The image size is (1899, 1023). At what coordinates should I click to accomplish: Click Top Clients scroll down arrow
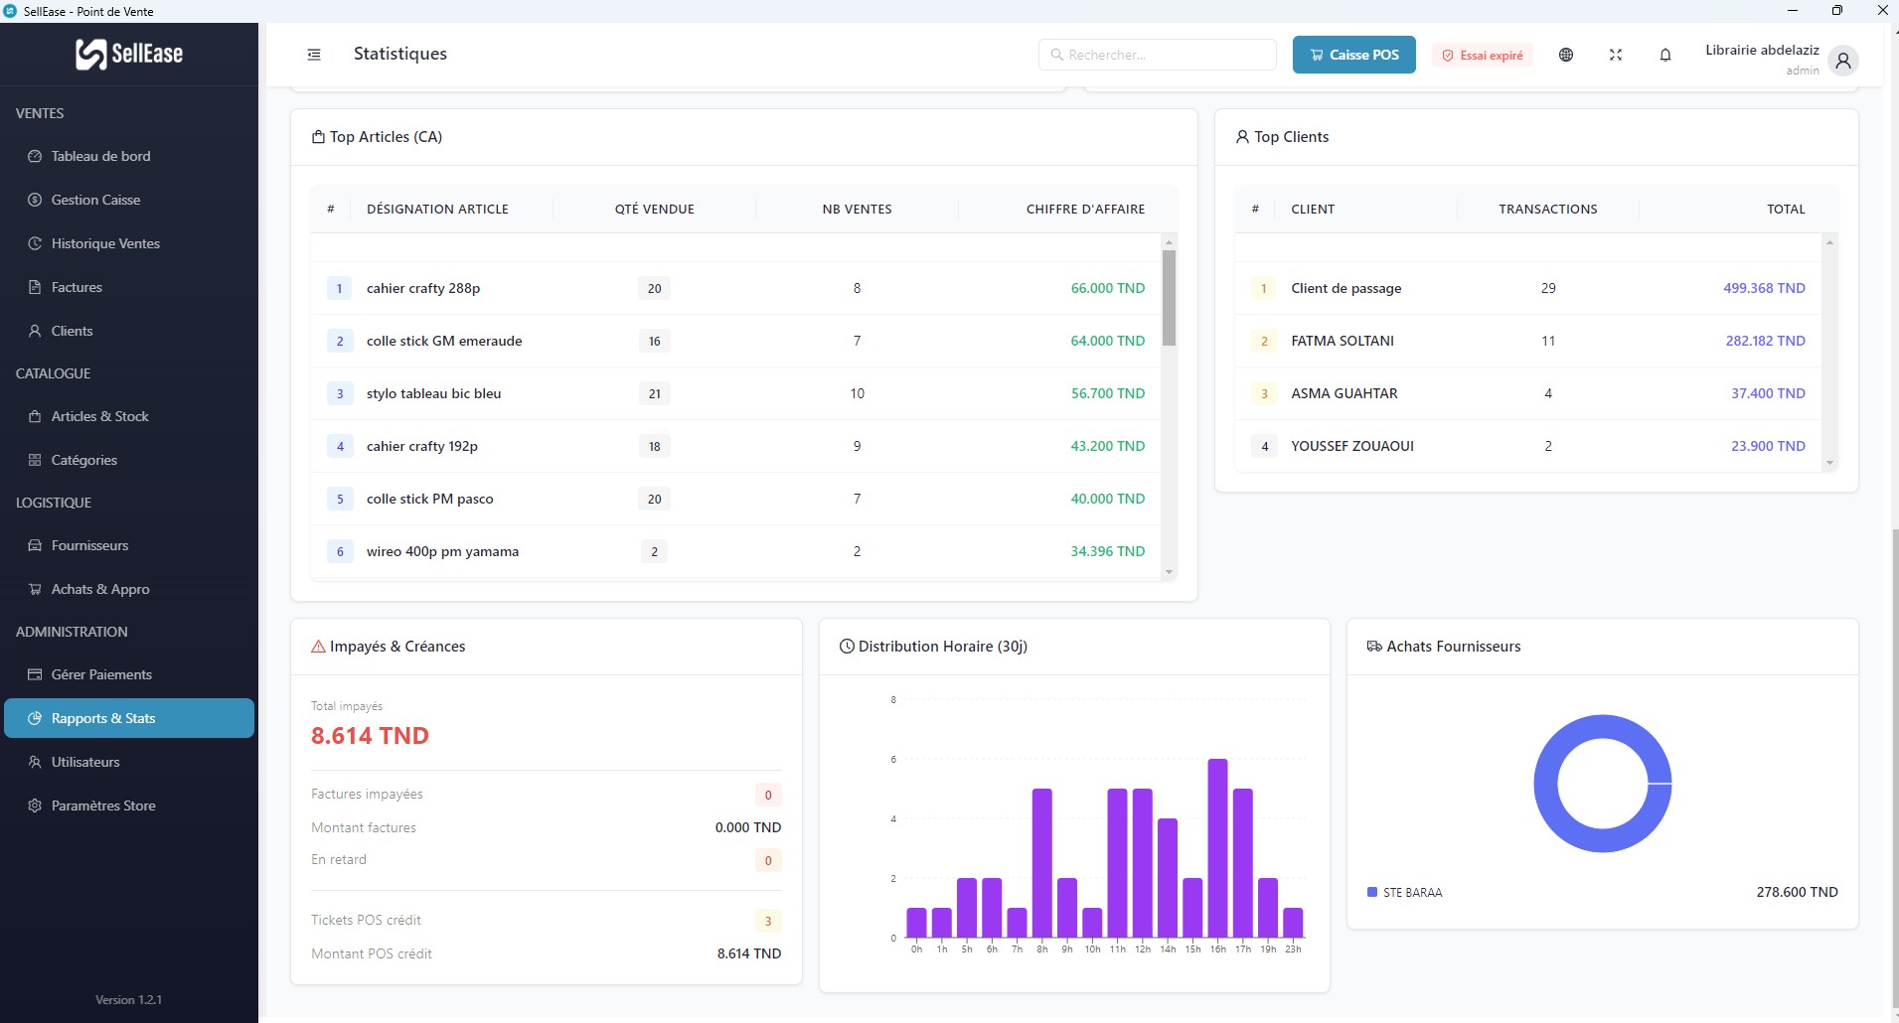(1829, 463)
